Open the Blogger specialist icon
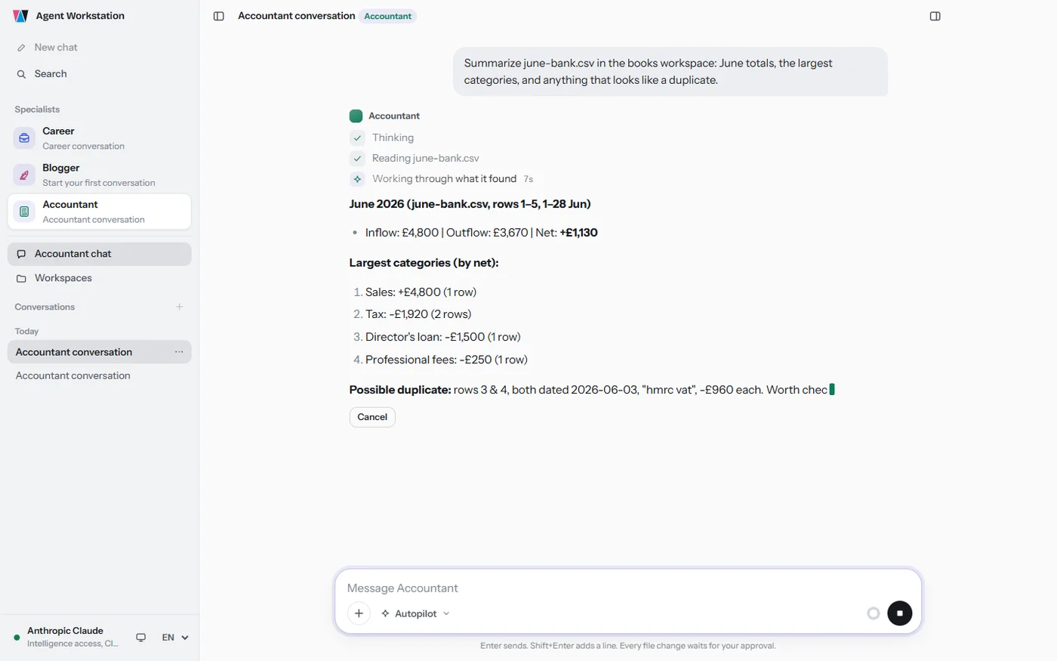The width and height of the screenshot is (1057, 661). click(24, 175)
